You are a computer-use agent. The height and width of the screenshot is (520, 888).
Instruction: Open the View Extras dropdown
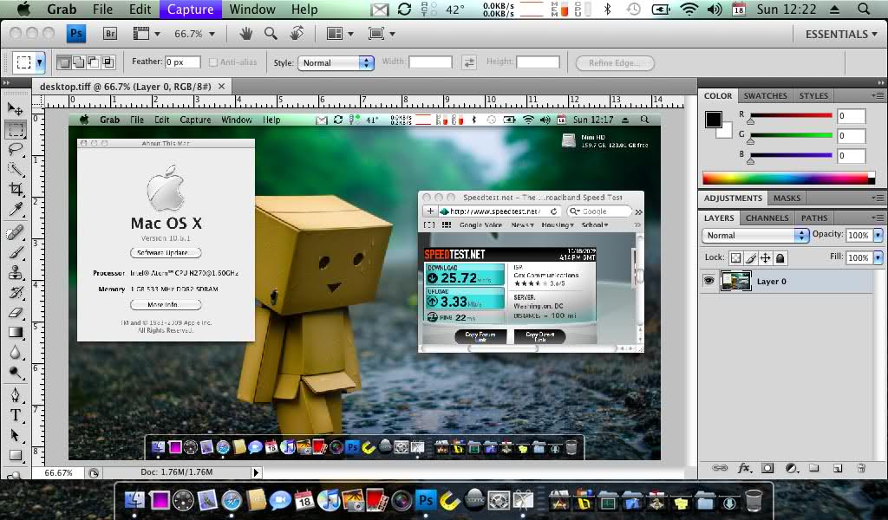click(x=147, y=34)
